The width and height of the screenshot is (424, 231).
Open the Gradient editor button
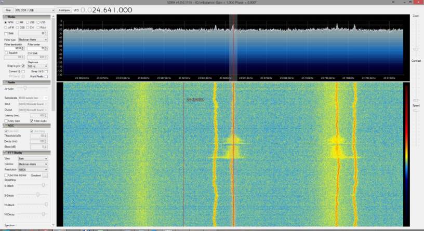tap(45, 175)
